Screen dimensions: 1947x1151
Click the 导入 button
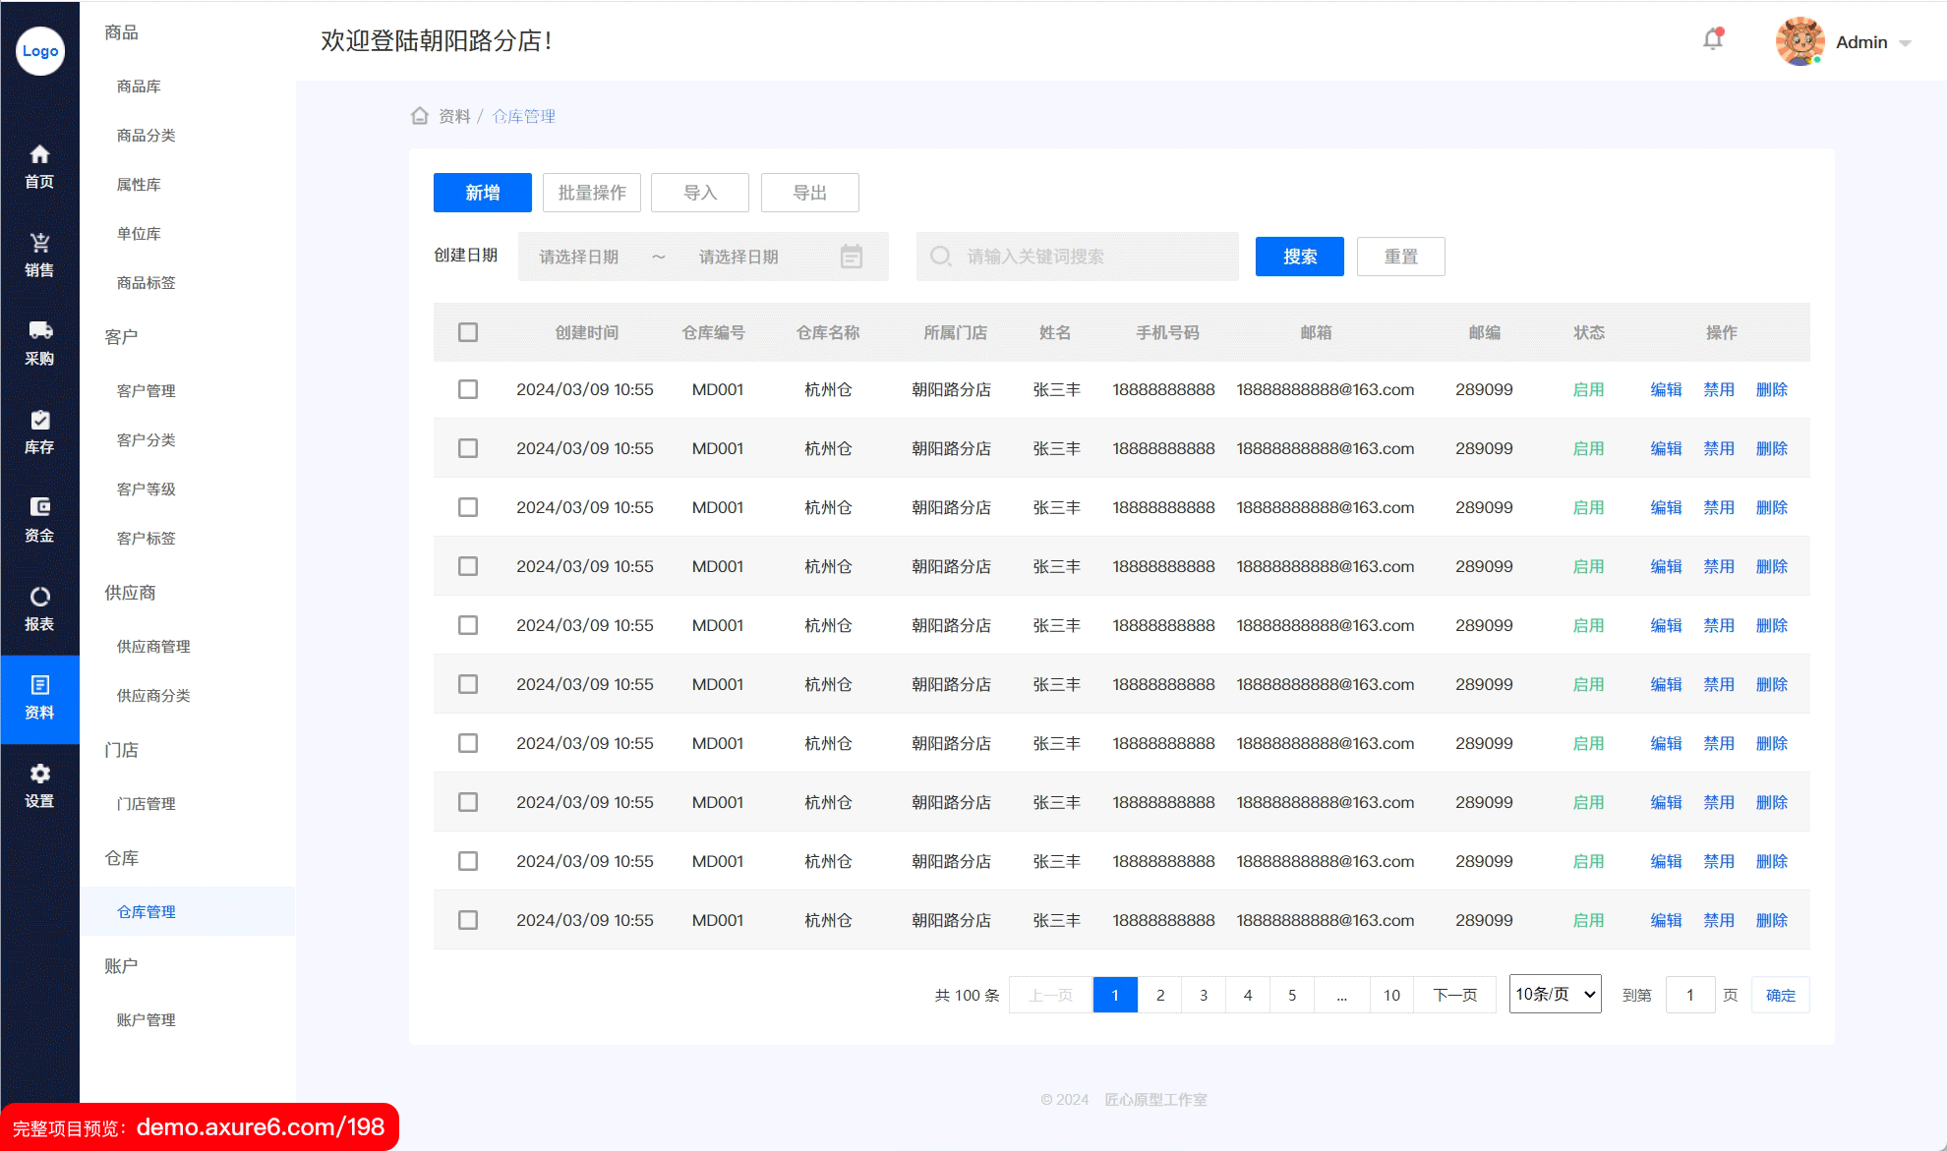700,193
